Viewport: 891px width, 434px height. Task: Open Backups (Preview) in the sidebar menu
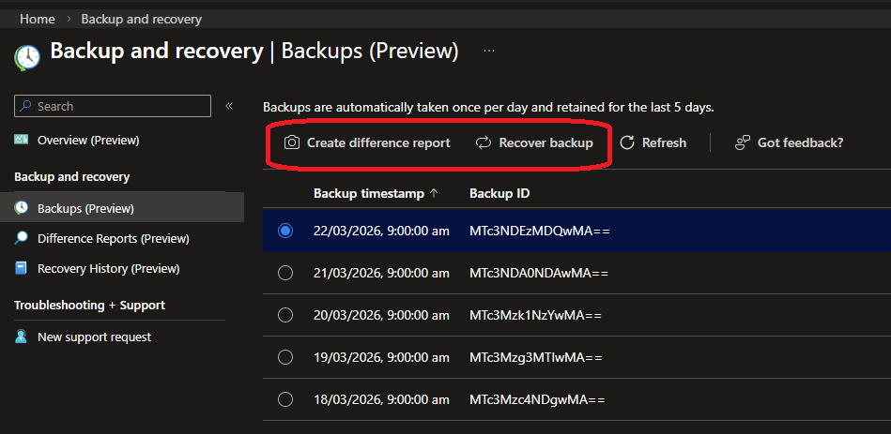85,208
